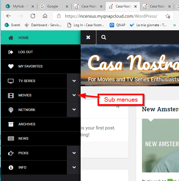Go back with browser back arrow
Image resolution: width=179 pixels, height=181 pixels.
[x=9, y=16]
